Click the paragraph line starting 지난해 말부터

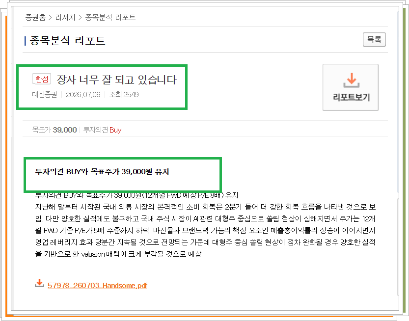coord(205,207)
